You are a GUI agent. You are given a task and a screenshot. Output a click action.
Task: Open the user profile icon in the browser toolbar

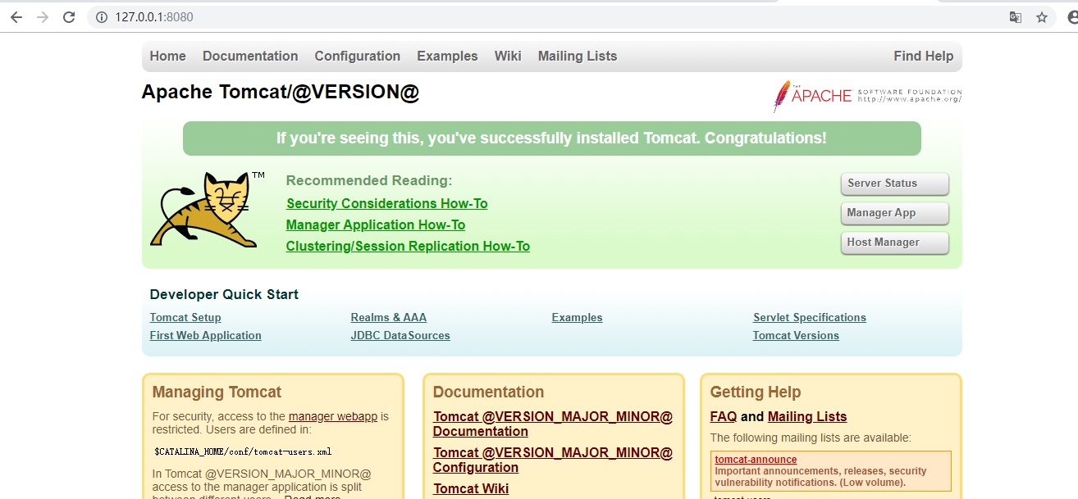point(1074,17)
